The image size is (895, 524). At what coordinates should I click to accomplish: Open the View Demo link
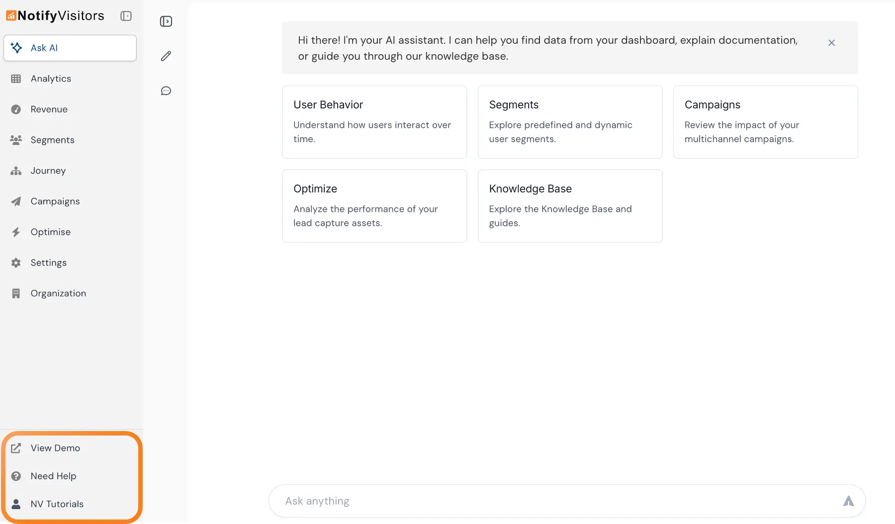(55, 448)
